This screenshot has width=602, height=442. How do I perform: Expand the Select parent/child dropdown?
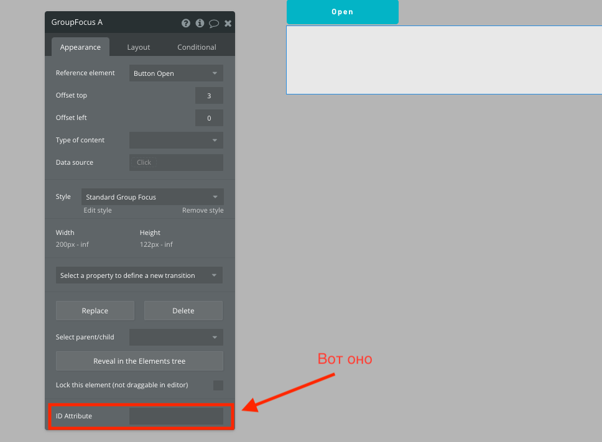tap(176, 338)
